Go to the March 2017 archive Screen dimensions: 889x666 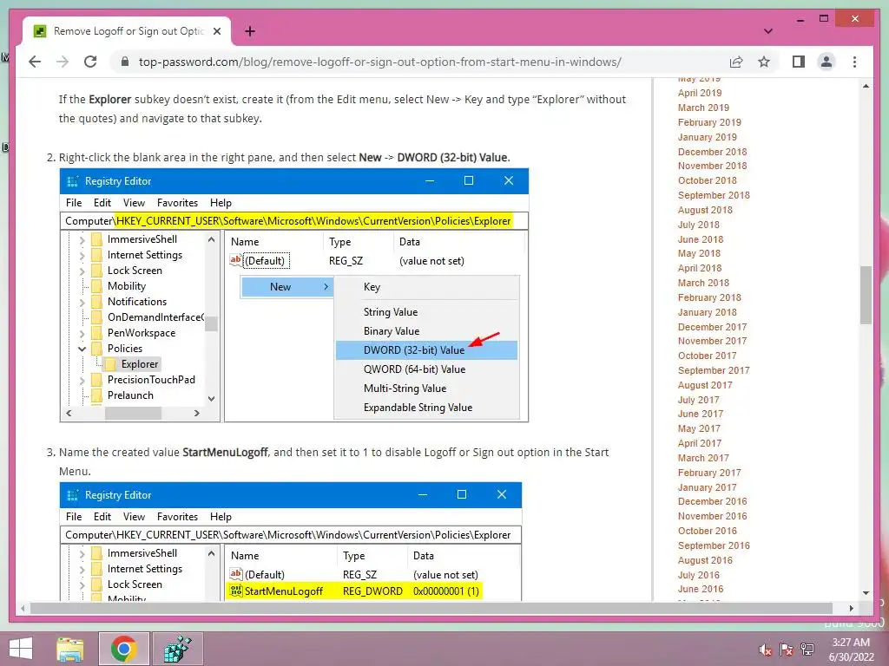point(703,458)
